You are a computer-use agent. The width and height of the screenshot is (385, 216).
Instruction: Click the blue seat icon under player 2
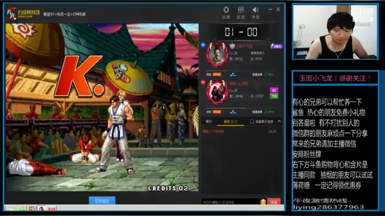pos(233,112)
